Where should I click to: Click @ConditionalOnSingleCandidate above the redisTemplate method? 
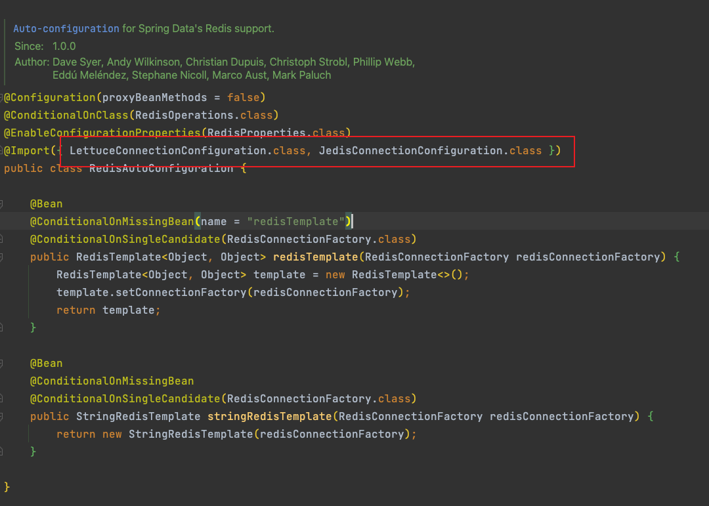[x=125, y=239]
